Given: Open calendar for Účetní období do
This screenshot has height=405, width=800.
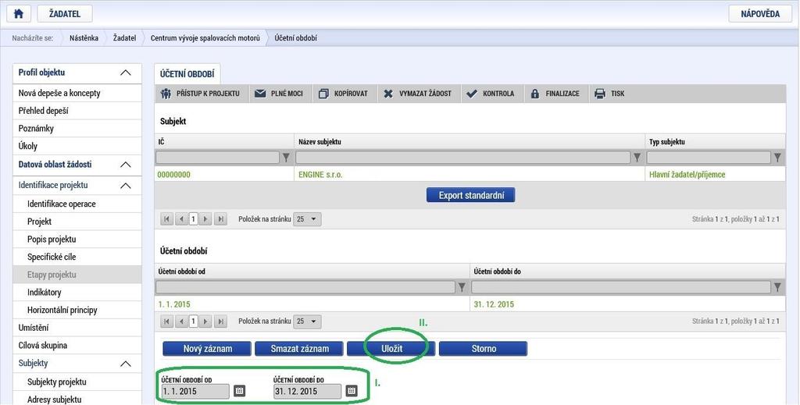Looking at the screenshot, I should [x=351, y=391].
